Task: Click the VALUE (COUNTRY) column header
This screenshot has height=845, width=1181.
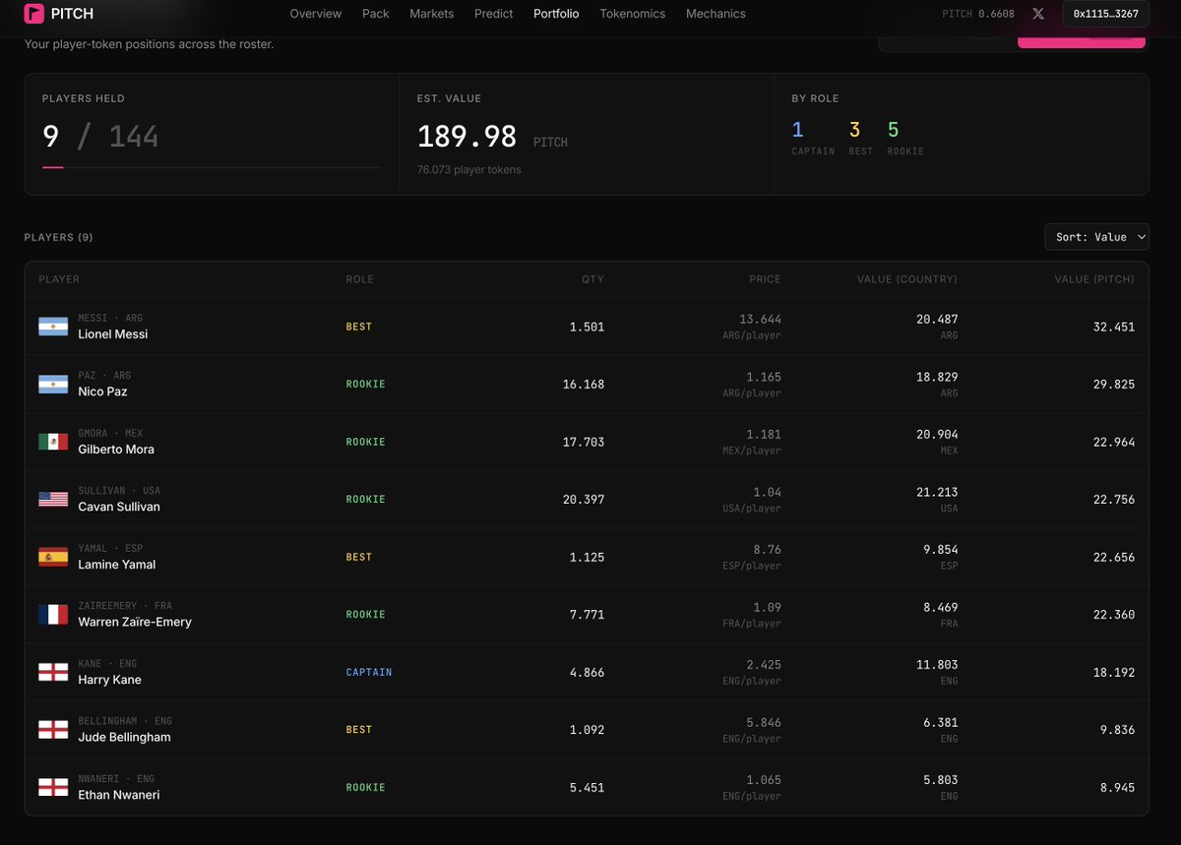Action: click(x=907, y=279)
